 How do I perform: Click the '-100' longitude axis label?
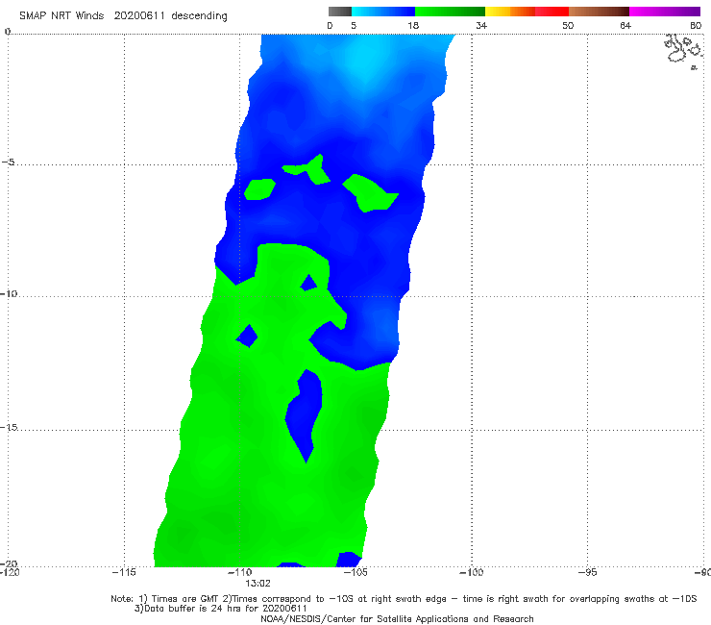pyautogui.click(x=471, y=572)
